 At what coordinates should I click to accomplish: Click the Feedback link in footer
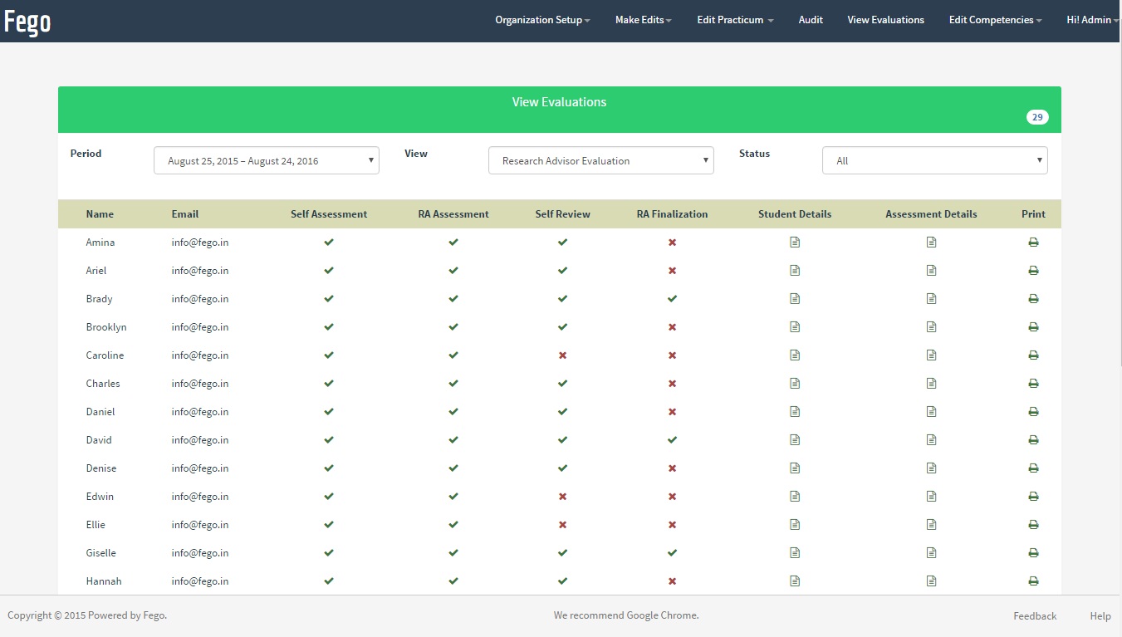click(x=1034, y=615)
